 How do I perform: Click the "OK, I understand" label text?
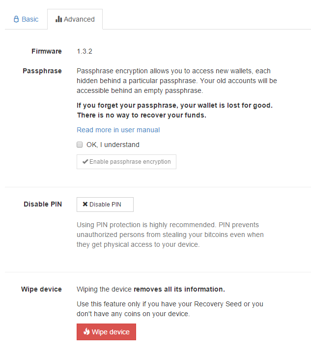coord(113,145)
